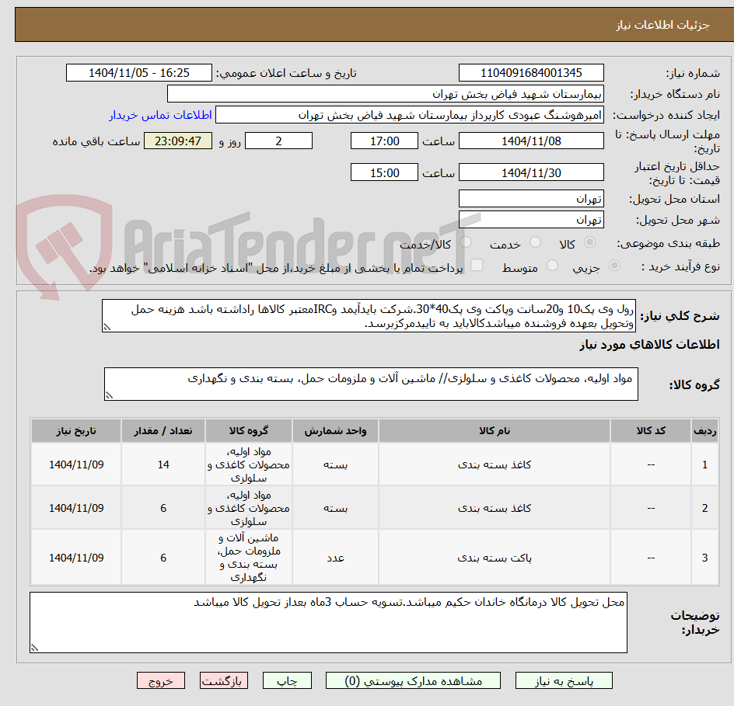Image resolution: width=734 pixels, height=706 pixels.
Task: Click the پاسخ به نیاز button
Action: point(564,680)
